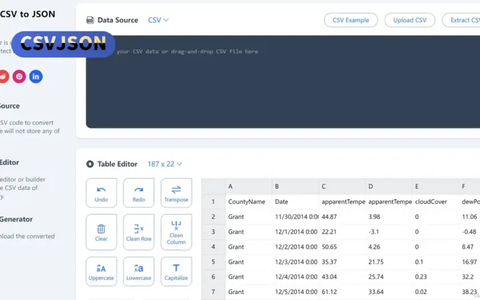Viewport: 480px width, 300px height.
Task: Click the CSV to JSON heading
Action: click(x=27, y=14)
